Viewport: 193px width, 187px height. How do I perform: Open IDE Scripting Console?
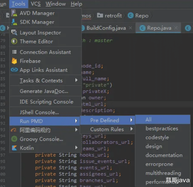[45, 102]
